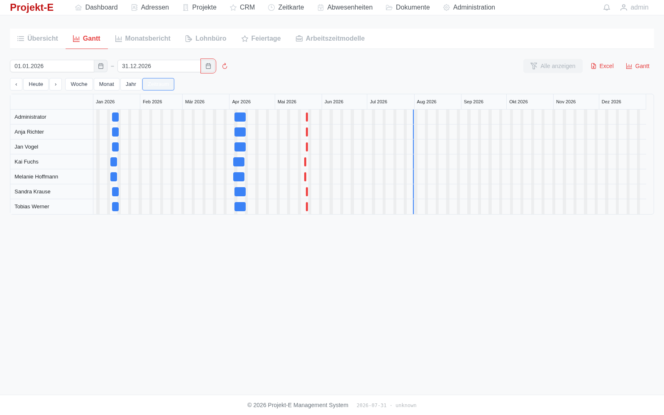Click the Gantt export button
This screenshot has height=415, width=664.
point(638,66)
